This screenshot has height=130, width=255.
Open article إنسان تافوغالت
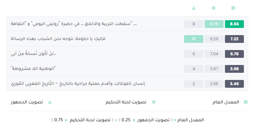(x=78, y=84)
